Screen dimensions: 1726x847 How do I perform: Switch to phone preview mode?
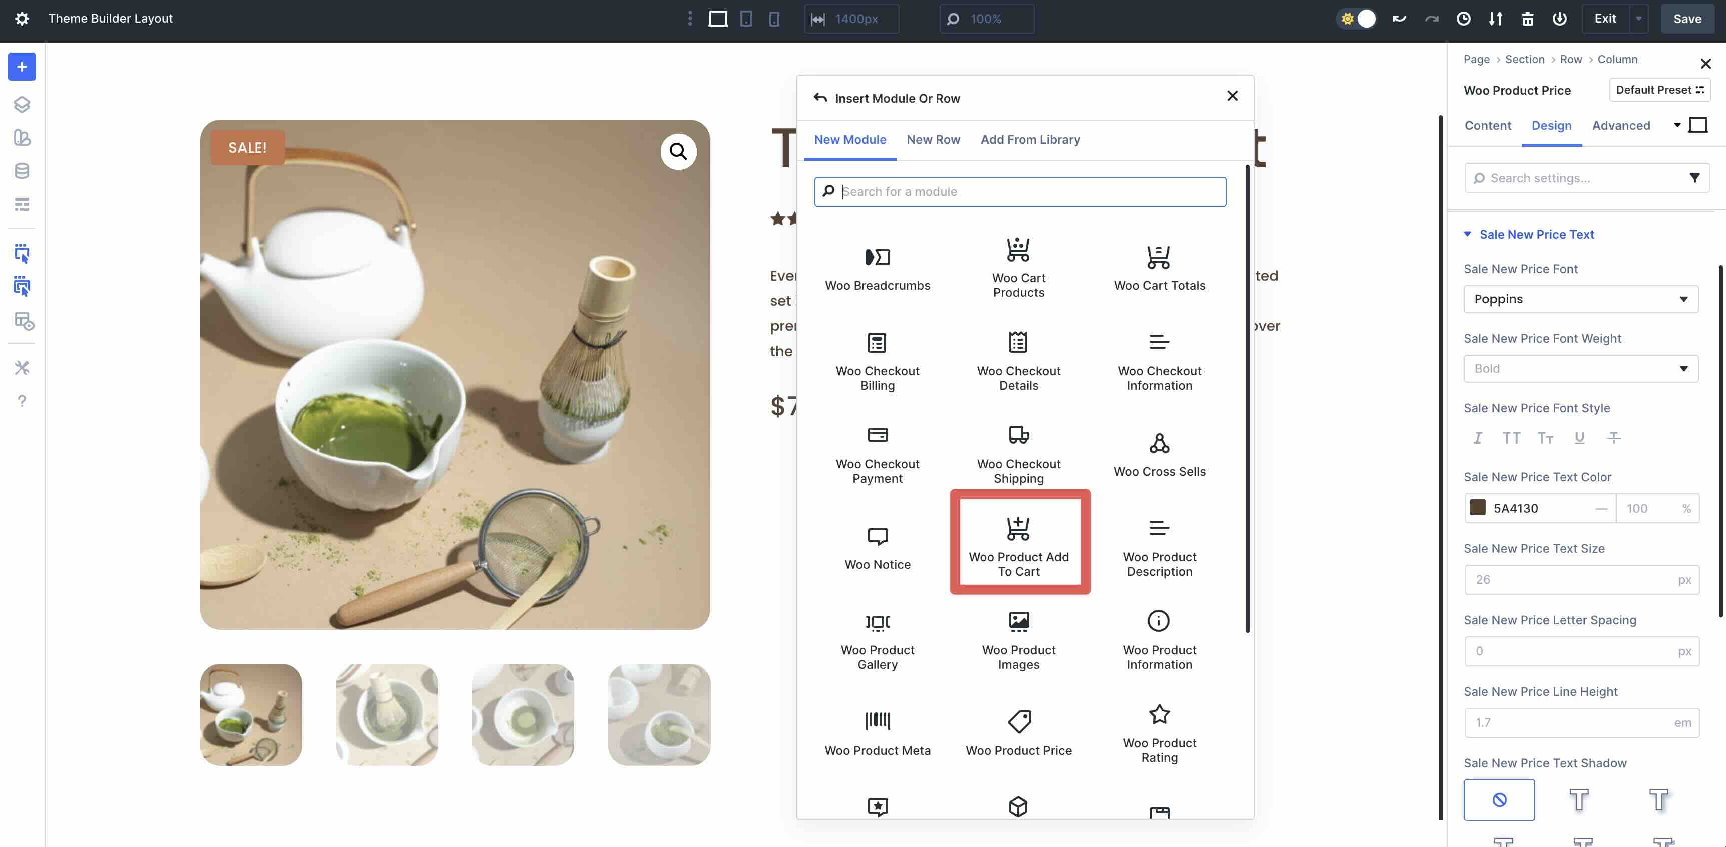point(774,18)
